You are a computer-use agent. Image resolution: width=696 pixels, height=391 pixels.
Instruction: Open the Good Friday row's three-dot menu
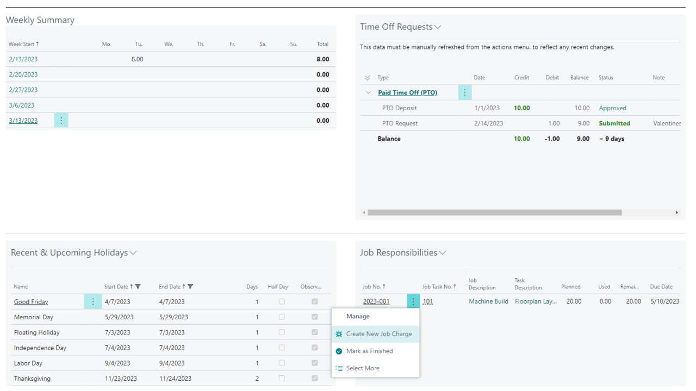tap(93, 301)
